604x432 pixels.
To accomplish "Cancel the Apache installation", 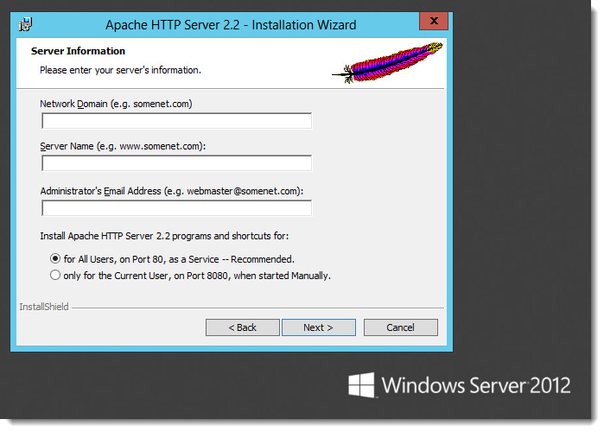I will (401, 327).
